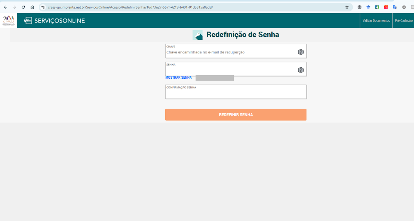
Task: Open Validar Documentos menu item
Action: tap(376, 20)
